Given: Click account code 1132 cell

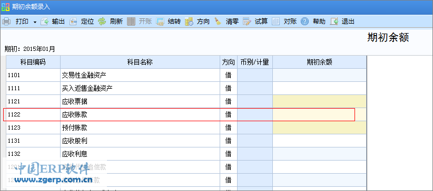Looking at the screenshot, I should pos(33,154).
